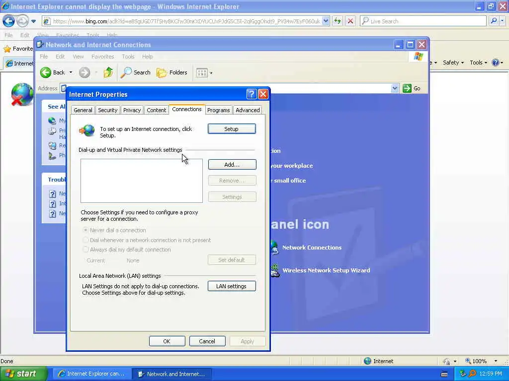Click Back in Network and Internet Connections
509x381 pixels.
(53, 72)
